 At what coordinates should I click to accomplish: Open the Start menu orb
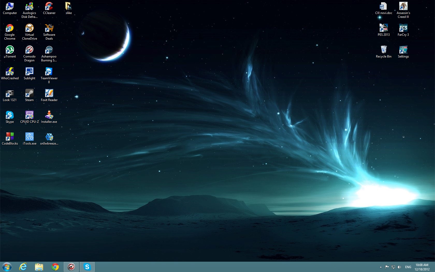tap(7, 267)
